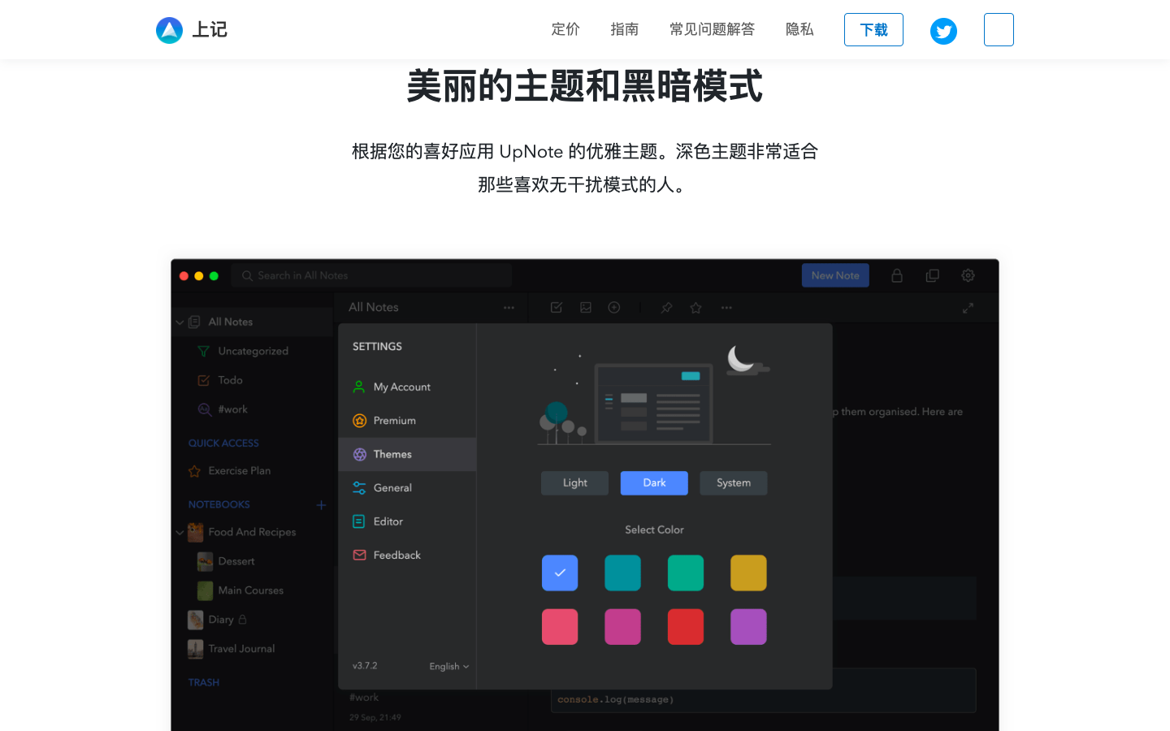Click the New Note button
The width and height of the screenshot is (1170, 731).
(835, 275)
